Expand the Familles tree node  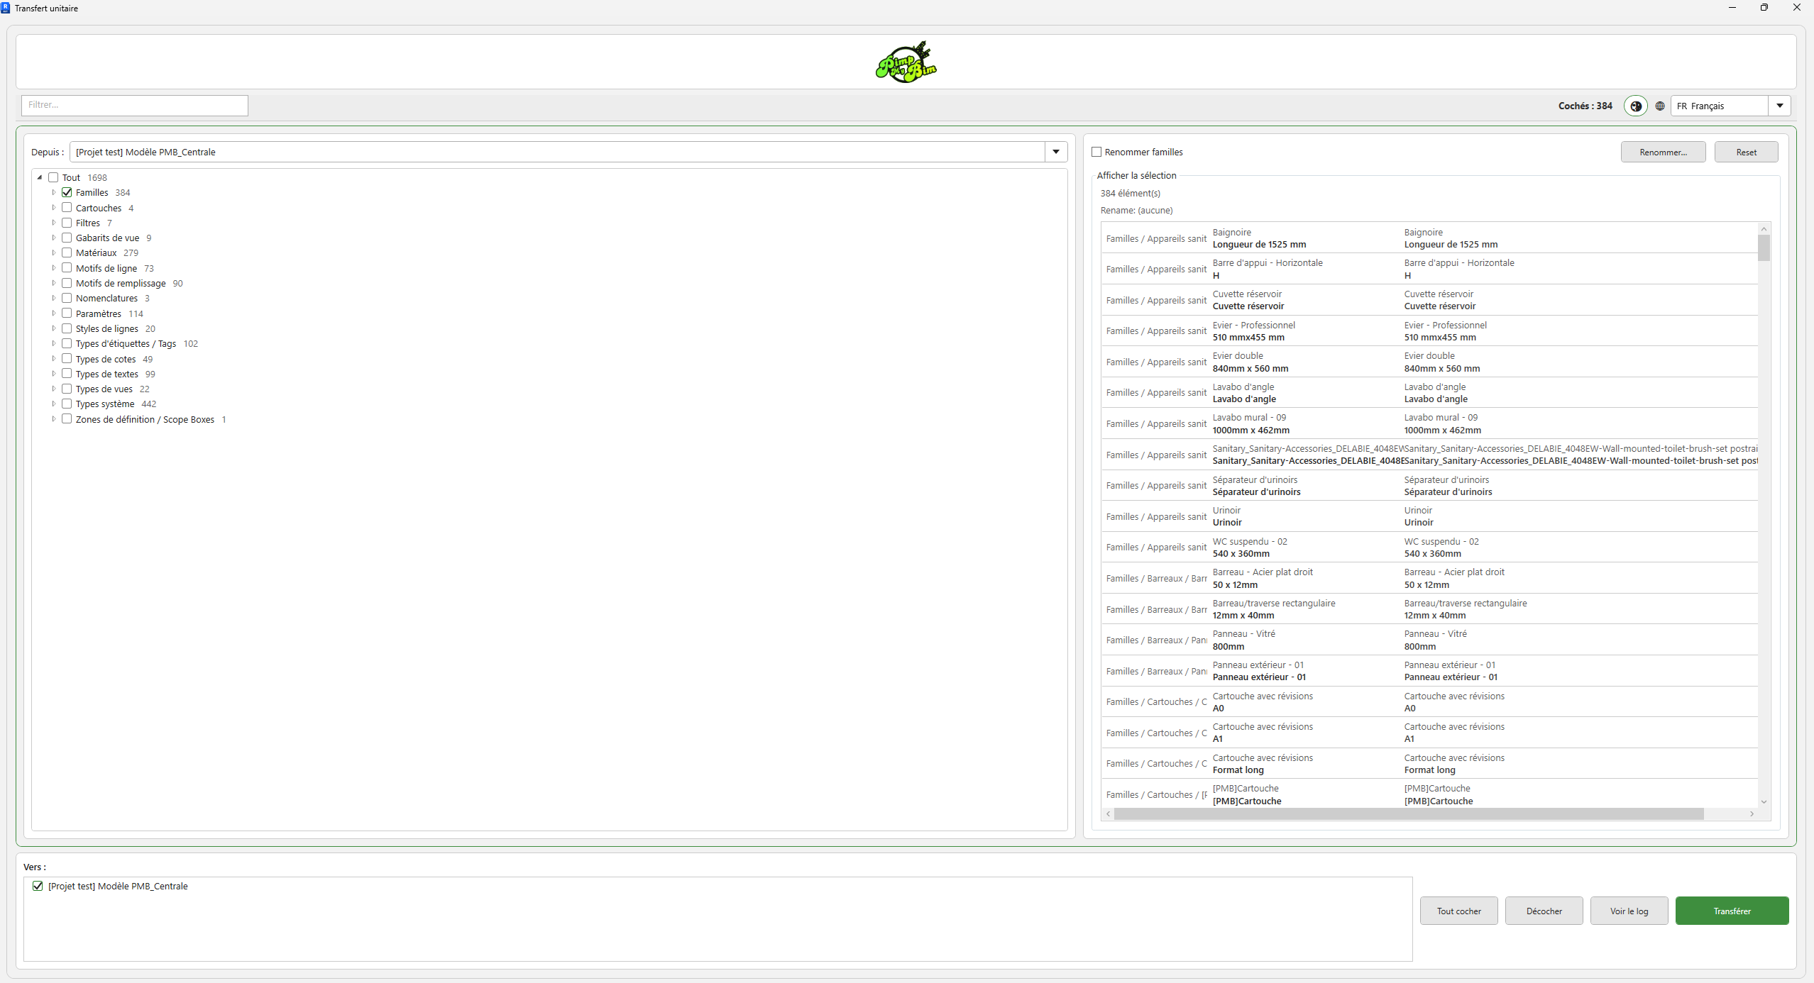pos(53,192)
